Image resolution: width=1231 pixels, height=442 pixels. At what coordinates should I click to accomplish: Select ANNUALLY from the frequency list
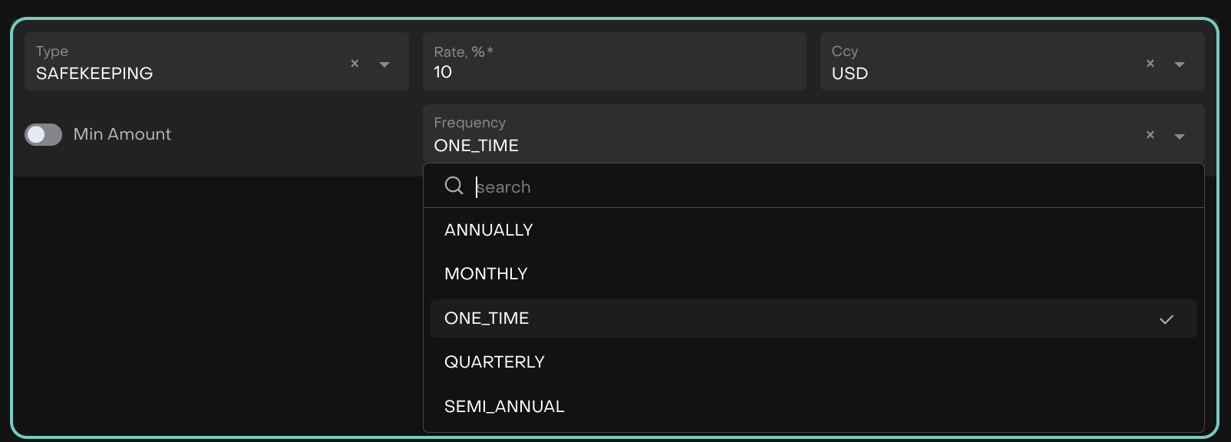[489, 230]
